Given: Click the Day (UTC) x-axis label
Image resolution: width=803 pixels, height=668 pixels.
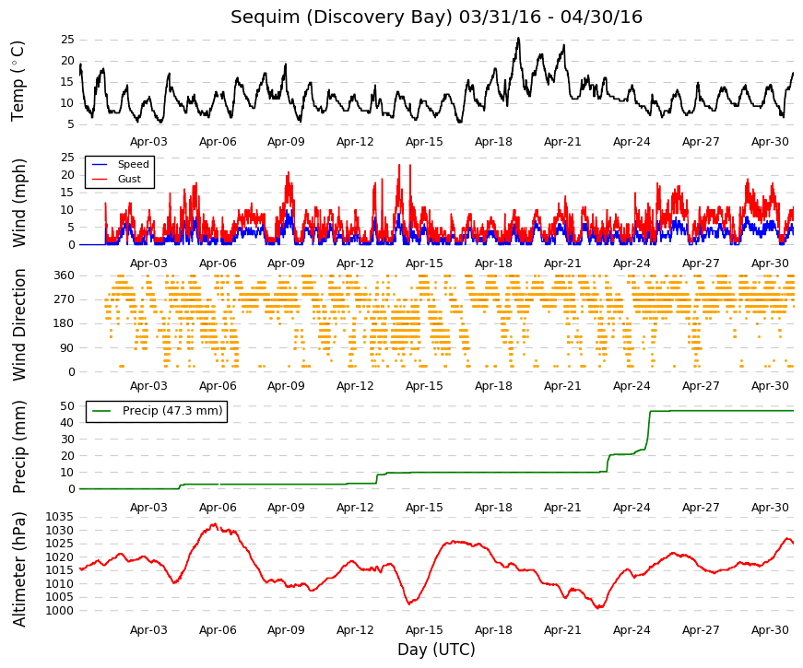Looking at the screenshot, I should [436, 650].
